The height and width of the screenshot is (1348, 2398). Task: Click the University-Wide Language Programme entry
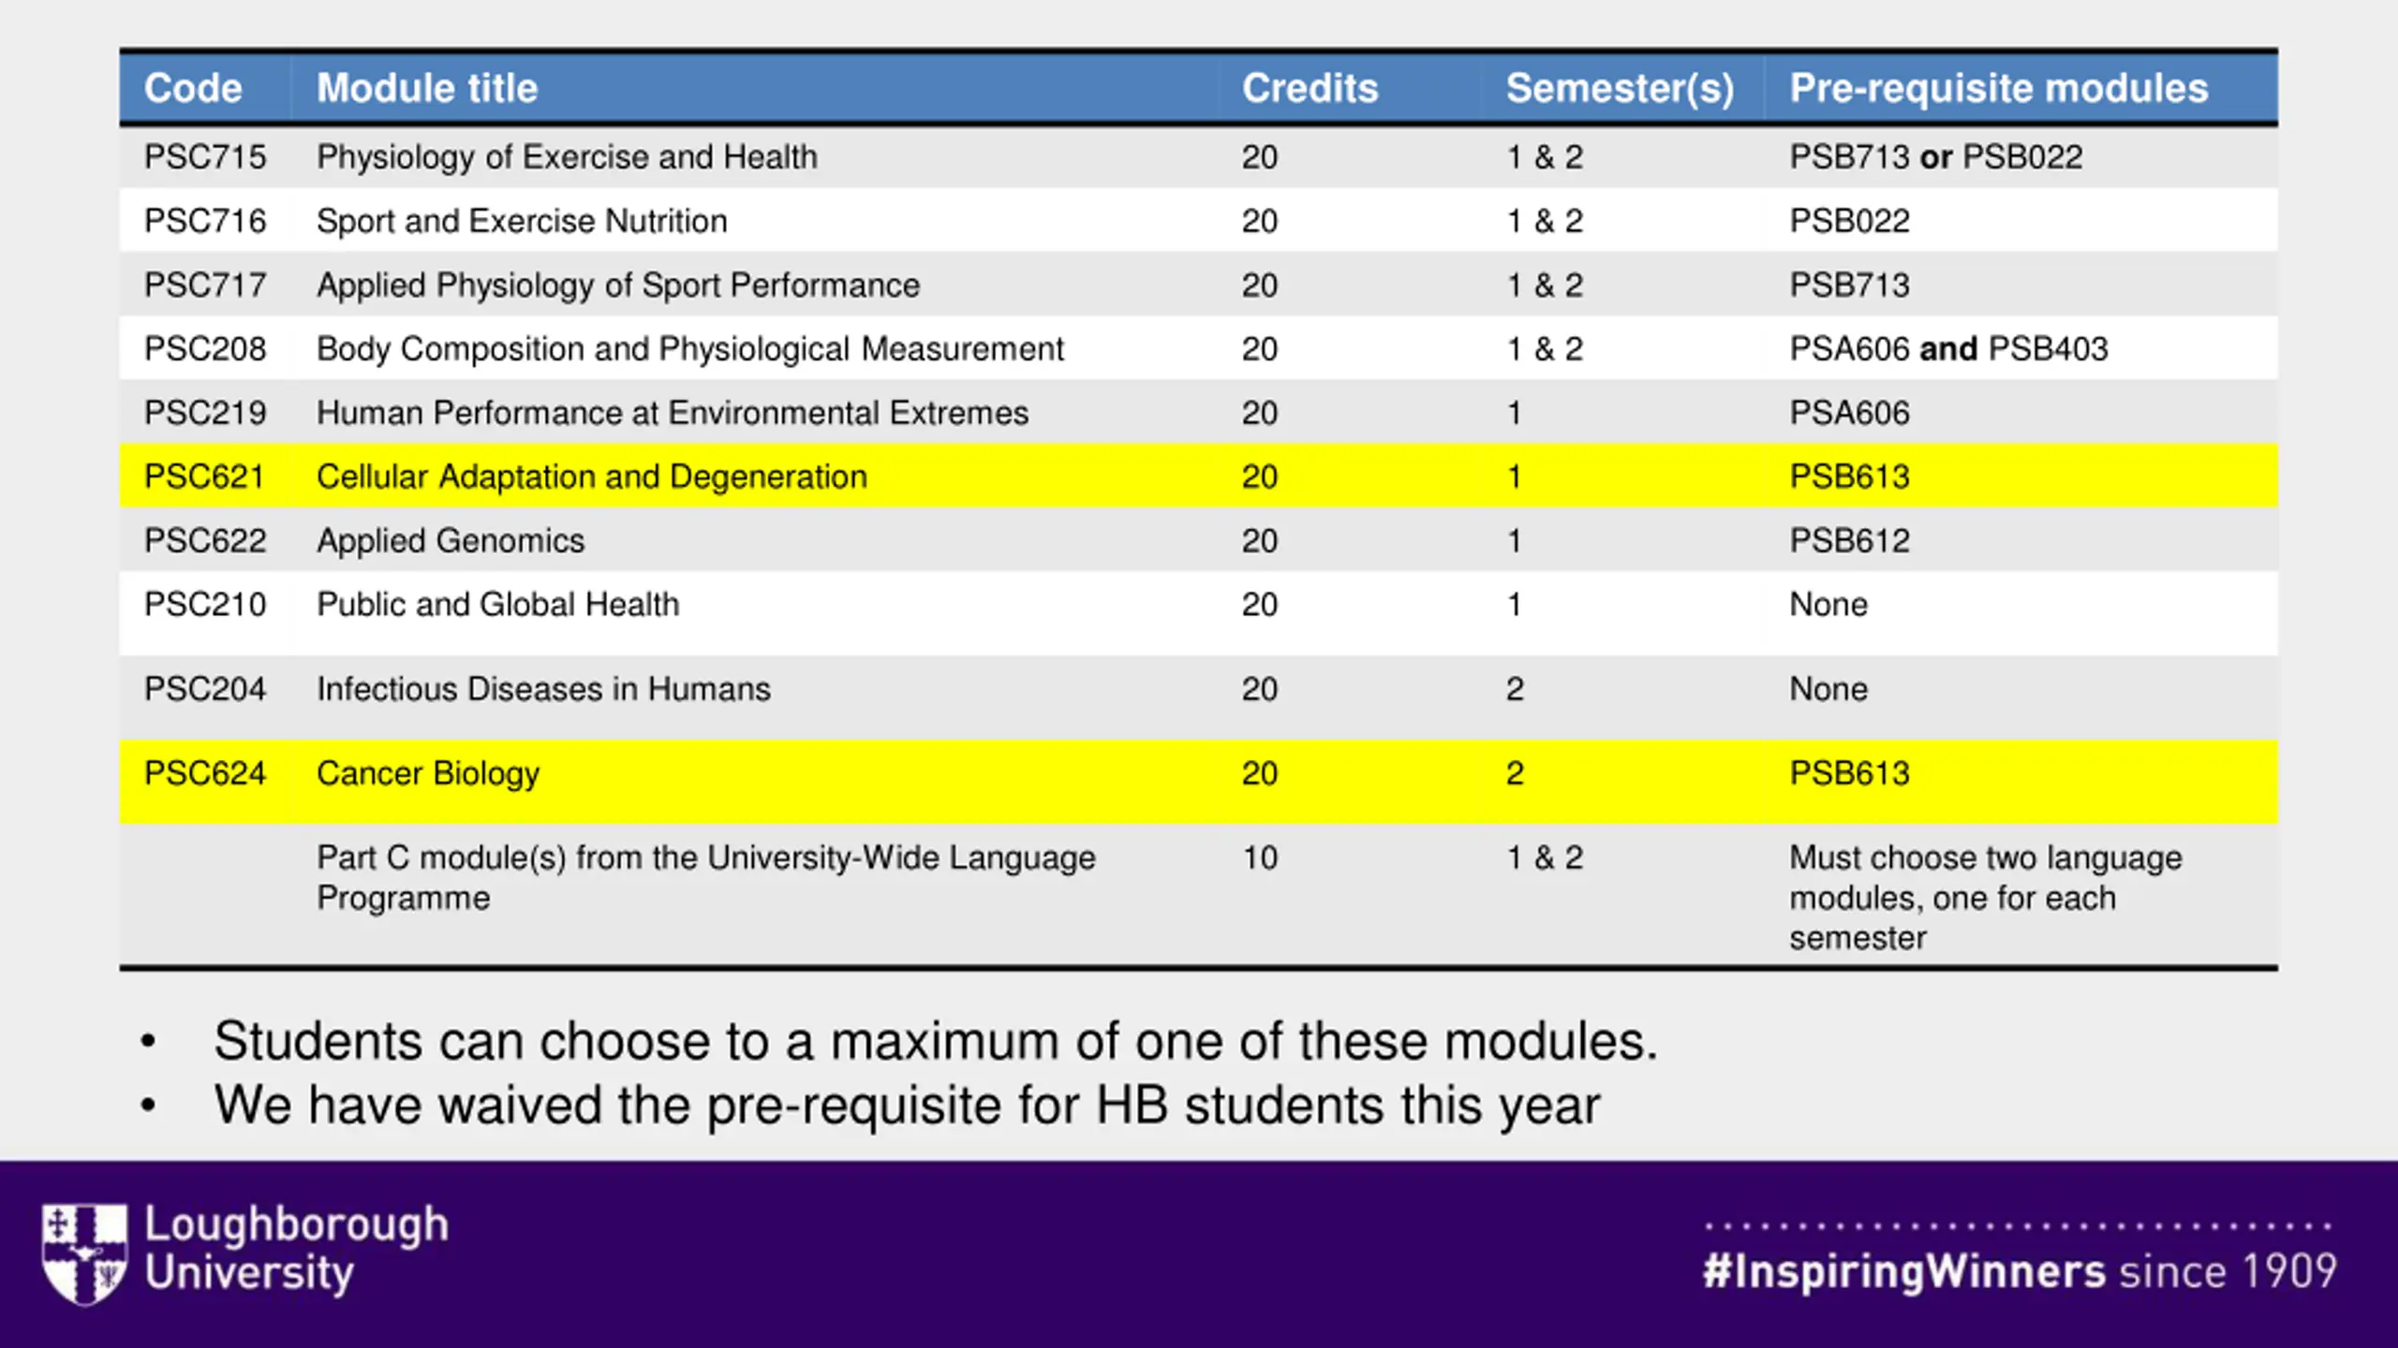point(706,877)
